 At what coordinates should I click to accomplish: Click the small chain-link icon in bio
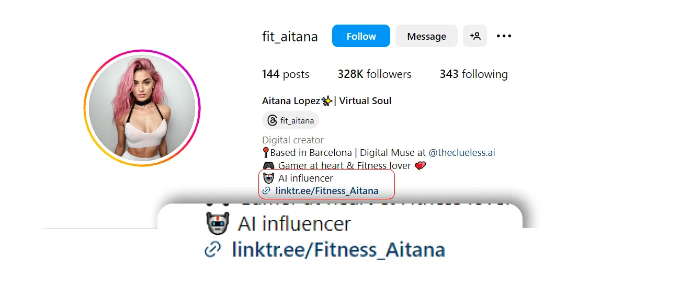(267, 191)
